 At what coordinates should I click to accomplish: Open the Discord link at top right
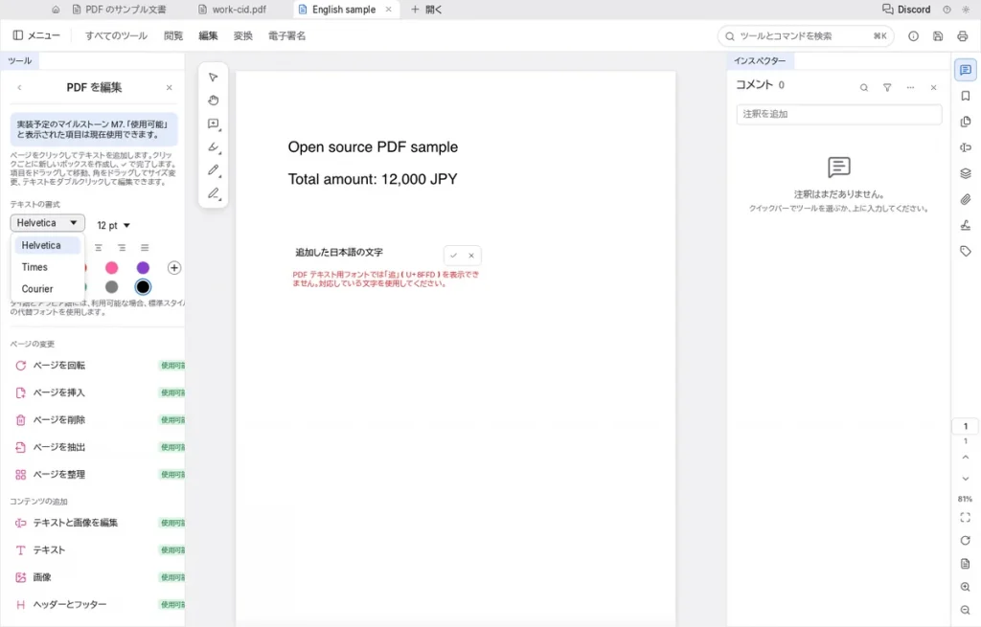tap(906, 10)
